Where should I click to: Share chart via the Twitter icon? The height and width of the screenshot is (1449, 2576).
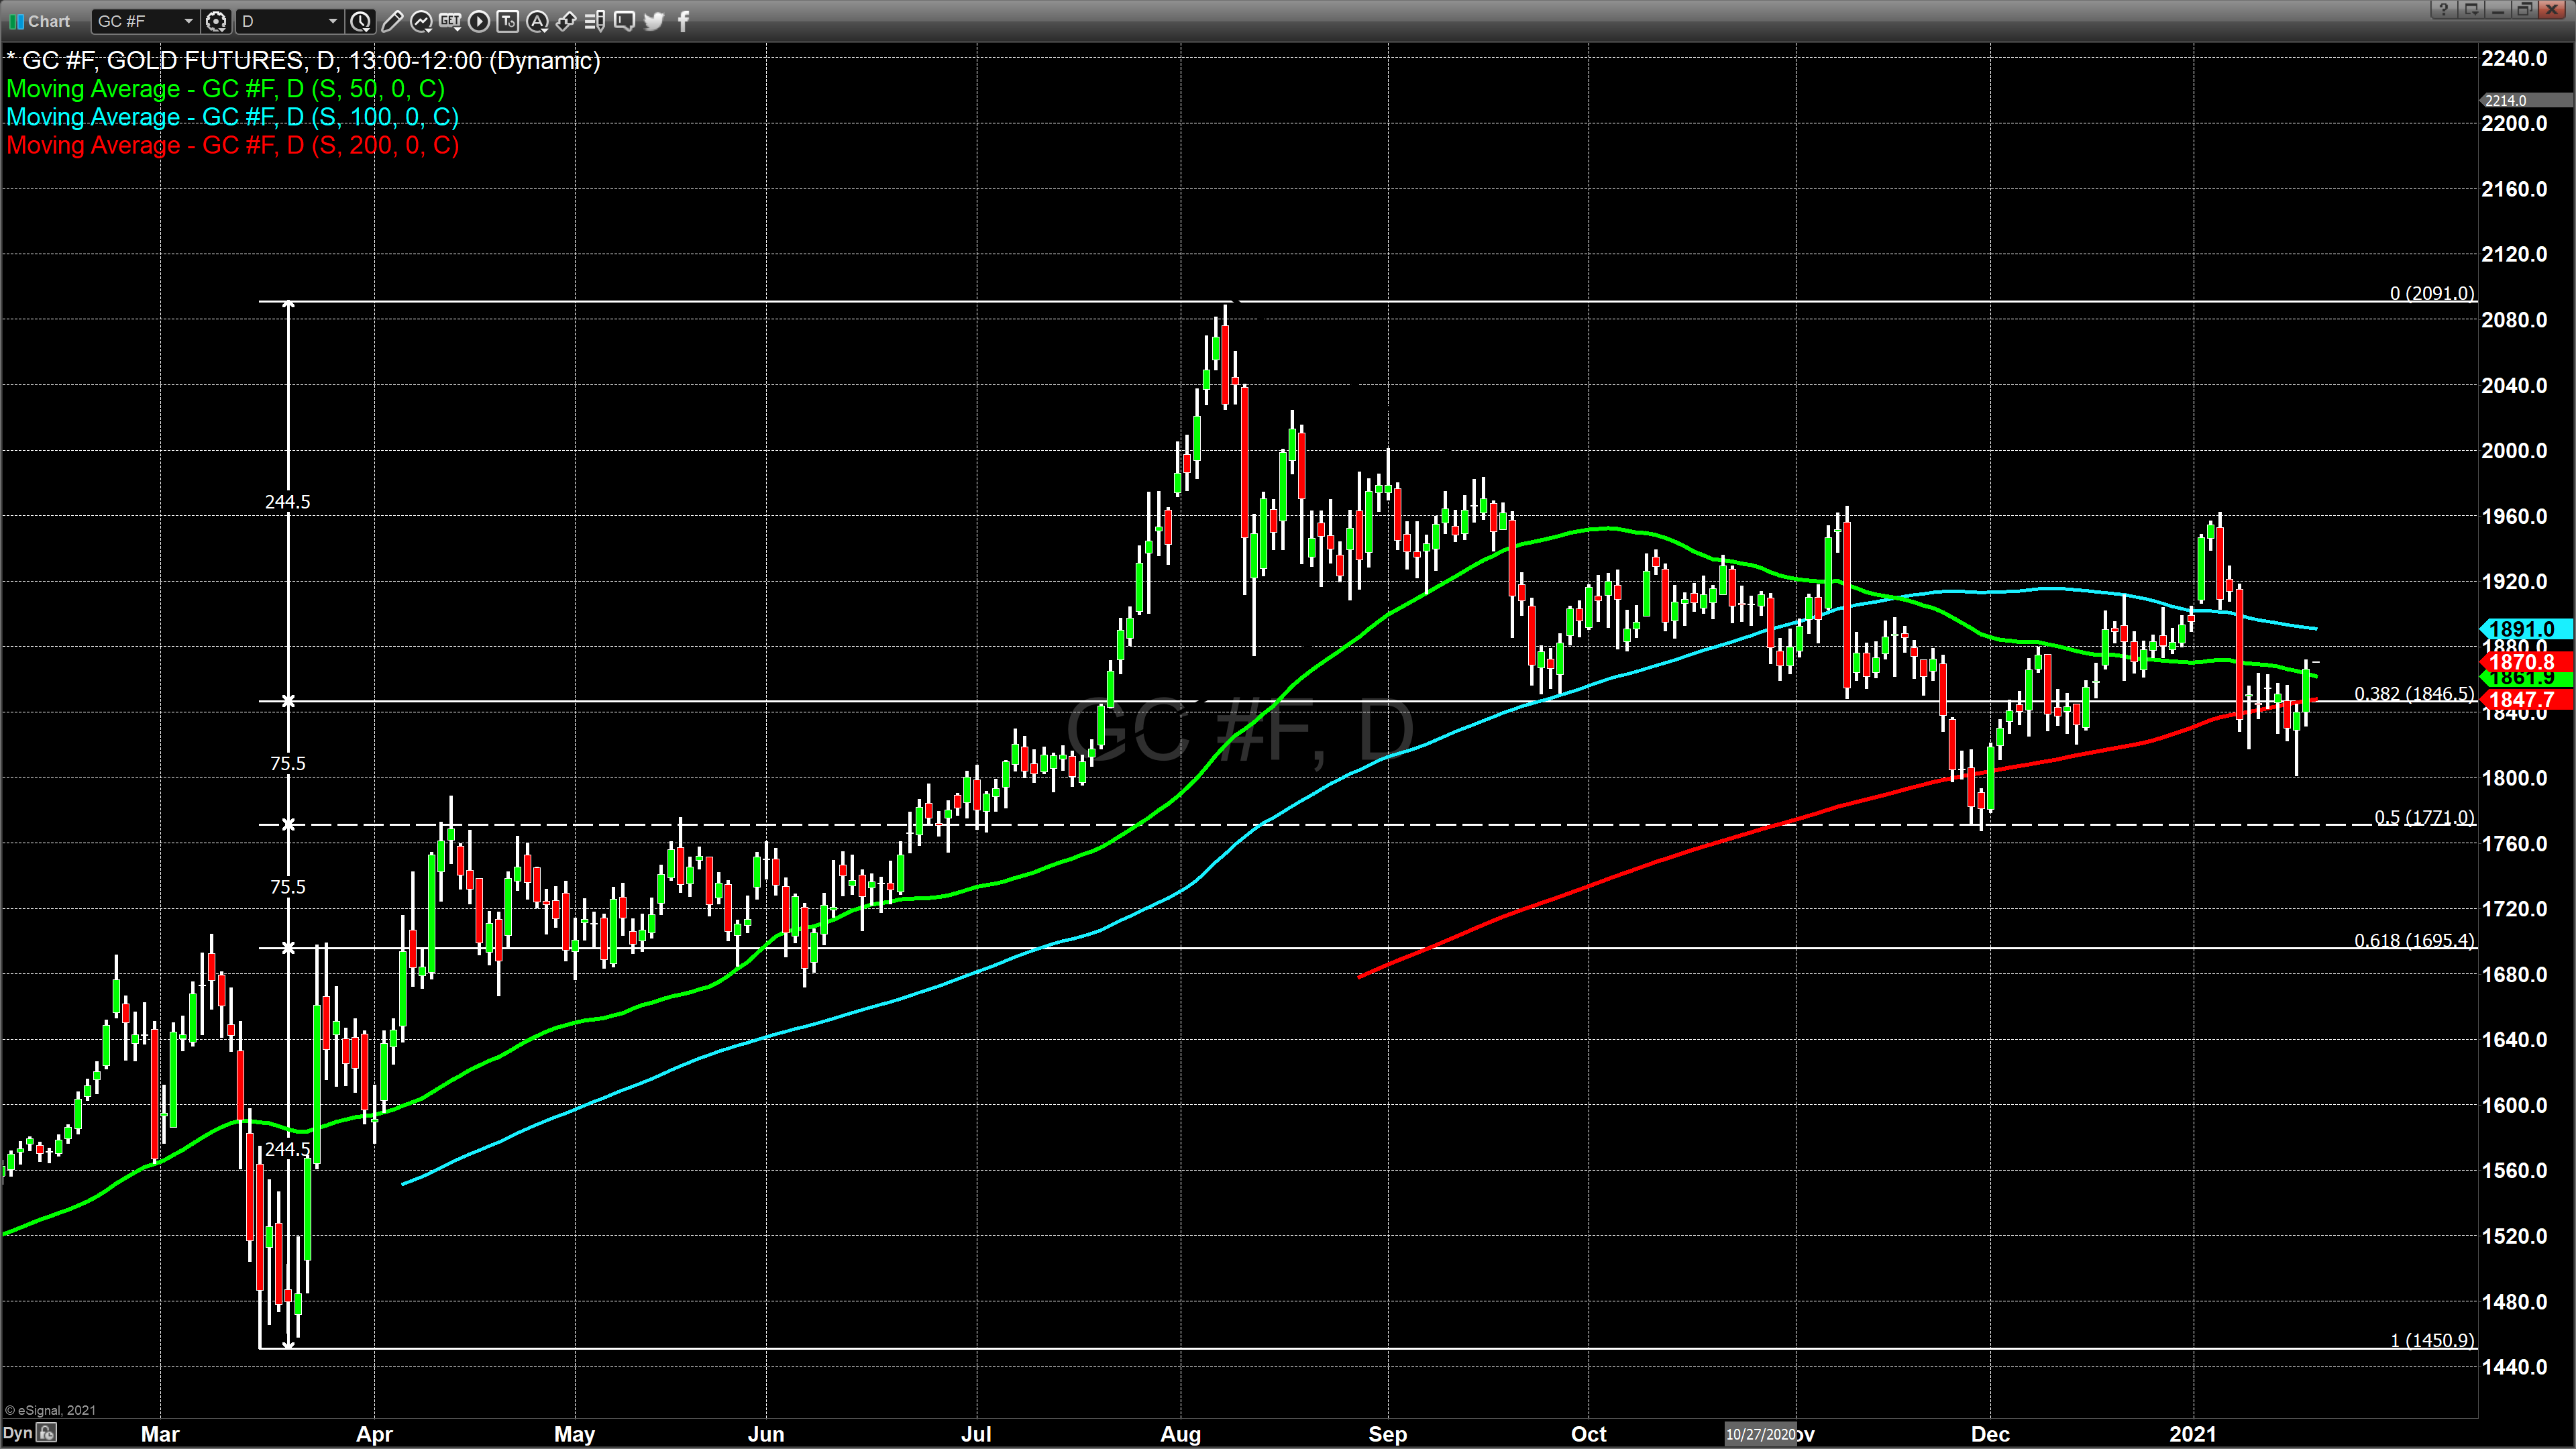(654, 21)
